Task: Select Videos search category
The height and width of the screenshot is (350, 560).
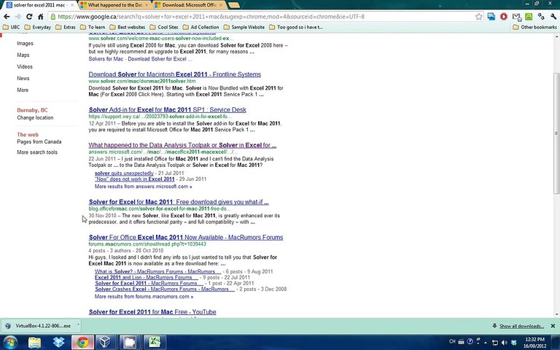Action: point(25,67)
